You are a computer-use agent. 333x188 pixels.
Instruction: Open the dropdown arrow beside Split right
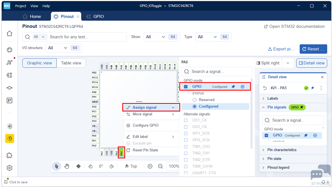288,63
